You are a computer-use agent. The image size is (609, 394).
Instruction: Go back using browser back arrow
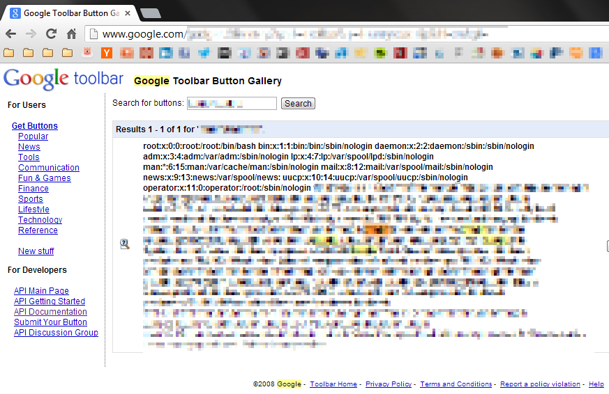click(x=11, y=34)
